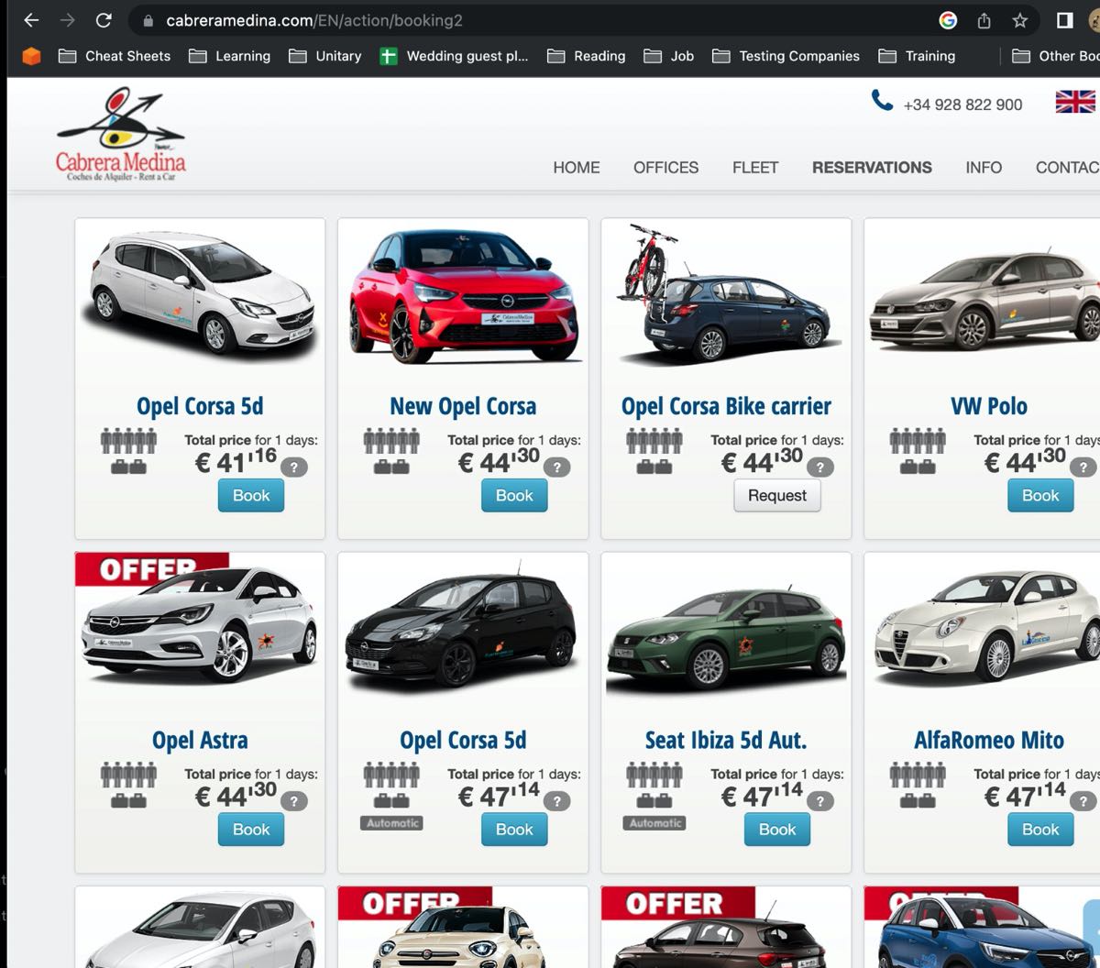Open the FLEET menu item
Screen dimensions: 1100x968
point(755,168)
